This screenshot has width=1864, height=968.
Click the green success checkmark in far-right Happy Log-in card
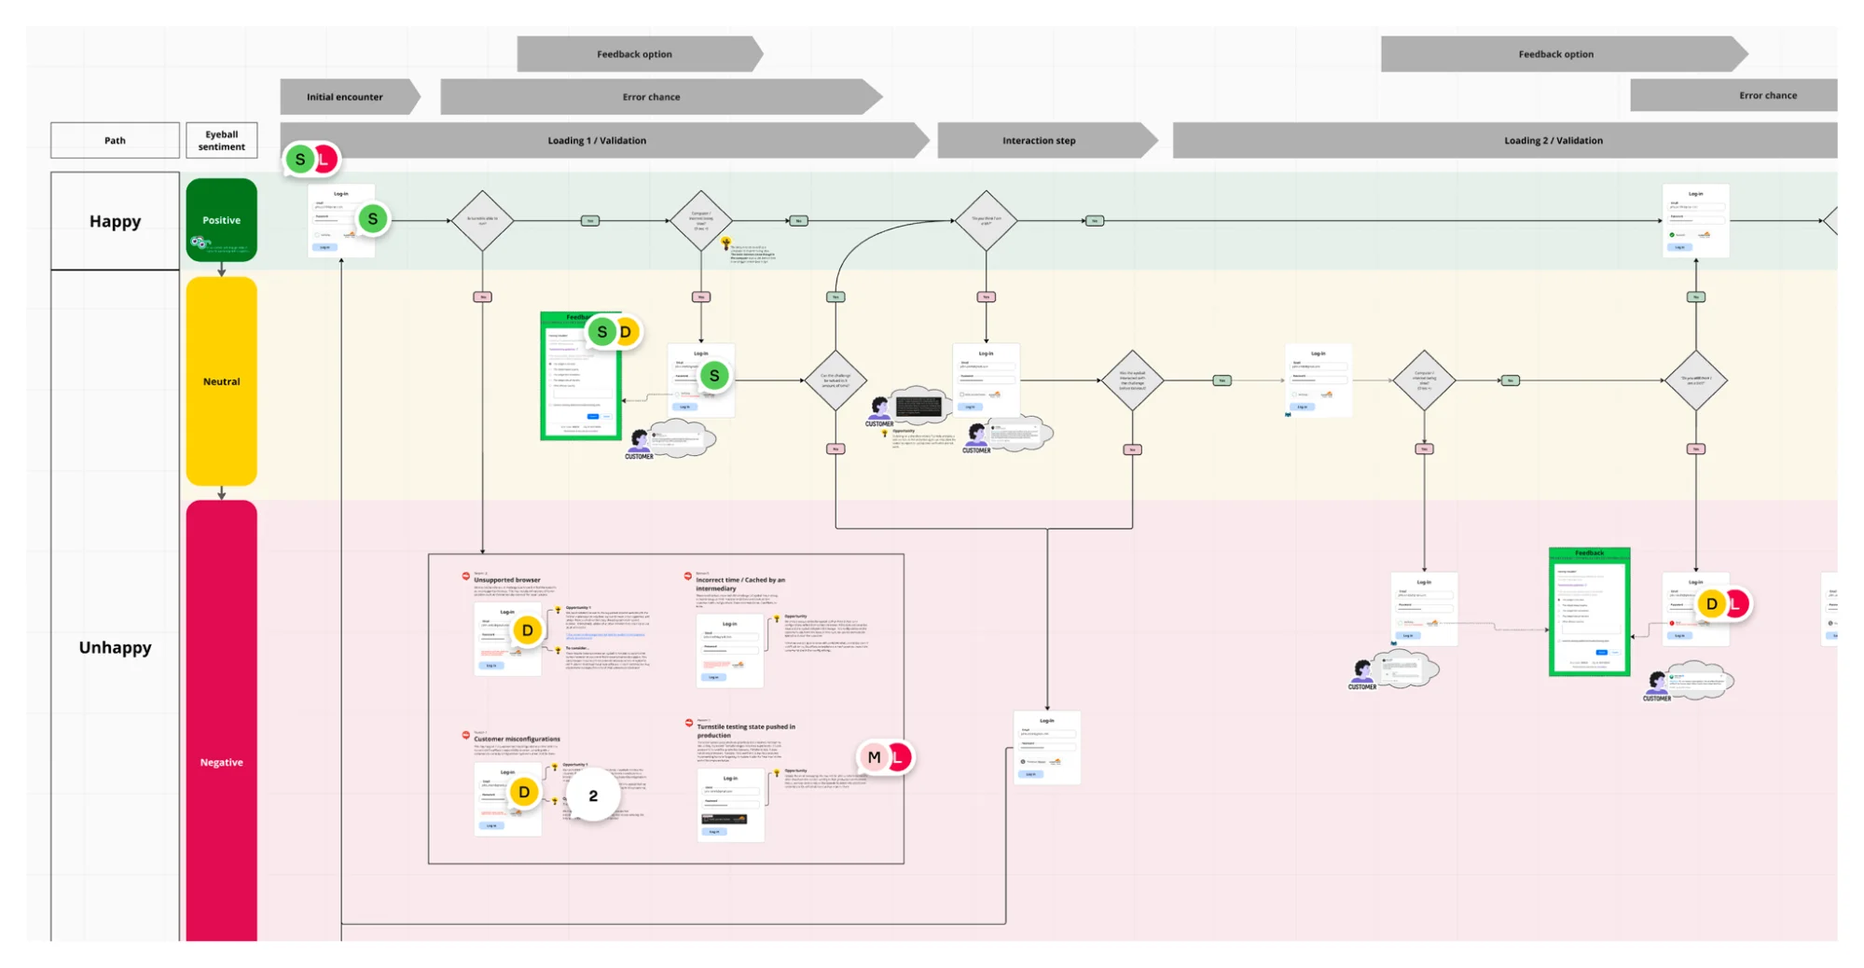point(1672,235)
